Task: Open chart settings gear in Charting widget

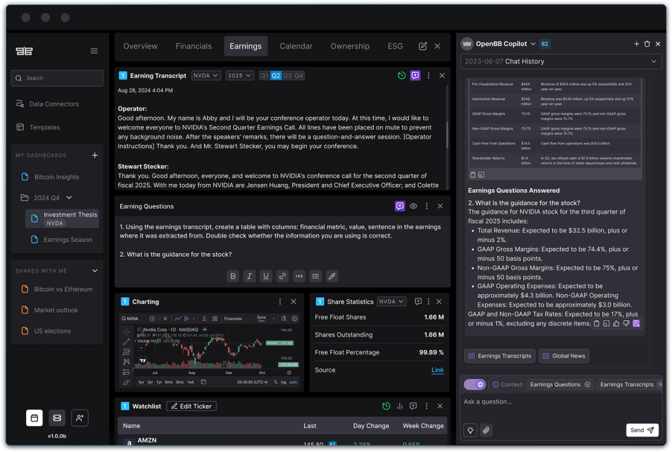Action: tap(294, 319)
